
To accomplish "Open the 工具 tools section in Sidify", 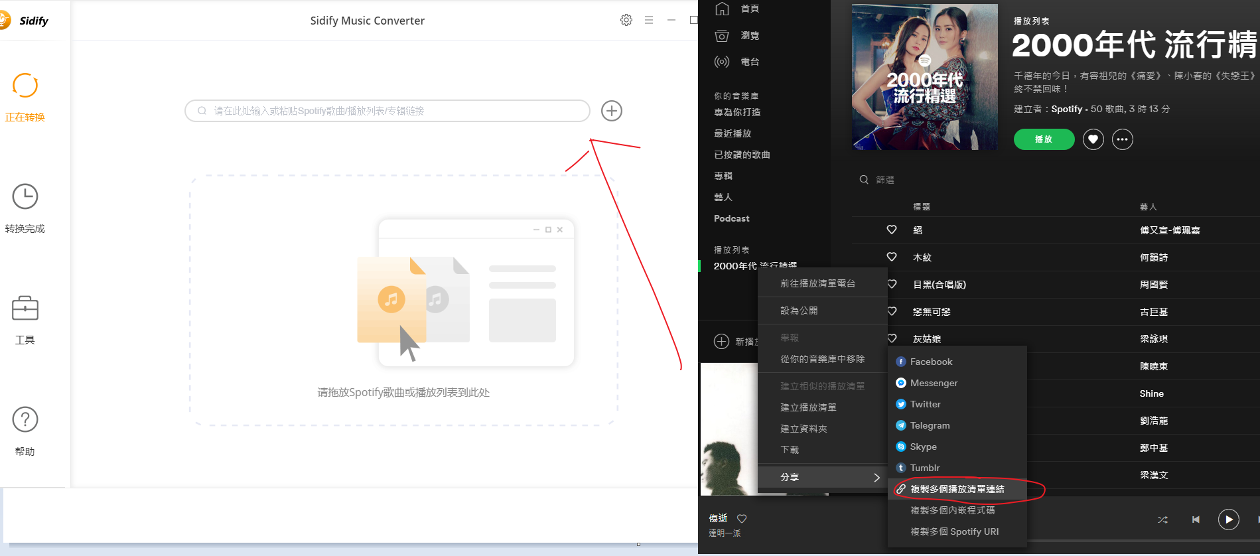I will point(25,320).
